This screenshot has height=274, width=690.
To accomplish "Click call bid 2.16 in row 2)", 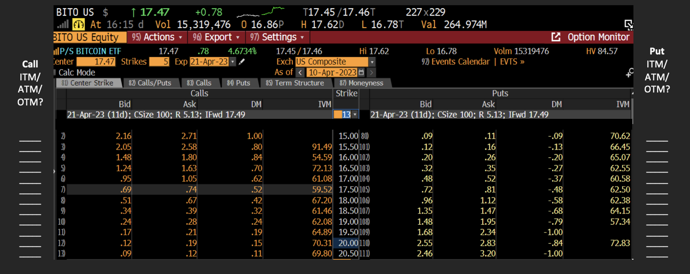I will click(x=123, y=136).
